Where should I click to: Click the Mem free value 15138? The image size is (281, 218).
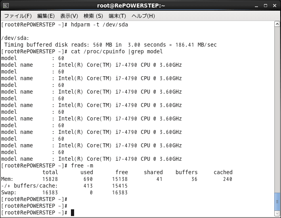tap(120, 179)
